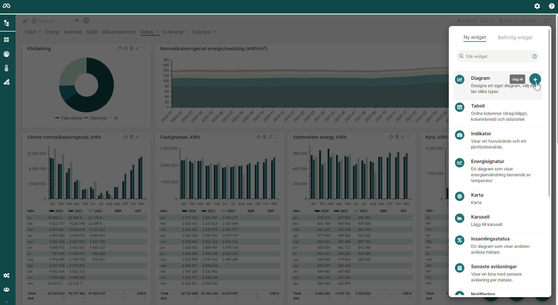Open the settings gear in top bar

click(x=537, y=6)
